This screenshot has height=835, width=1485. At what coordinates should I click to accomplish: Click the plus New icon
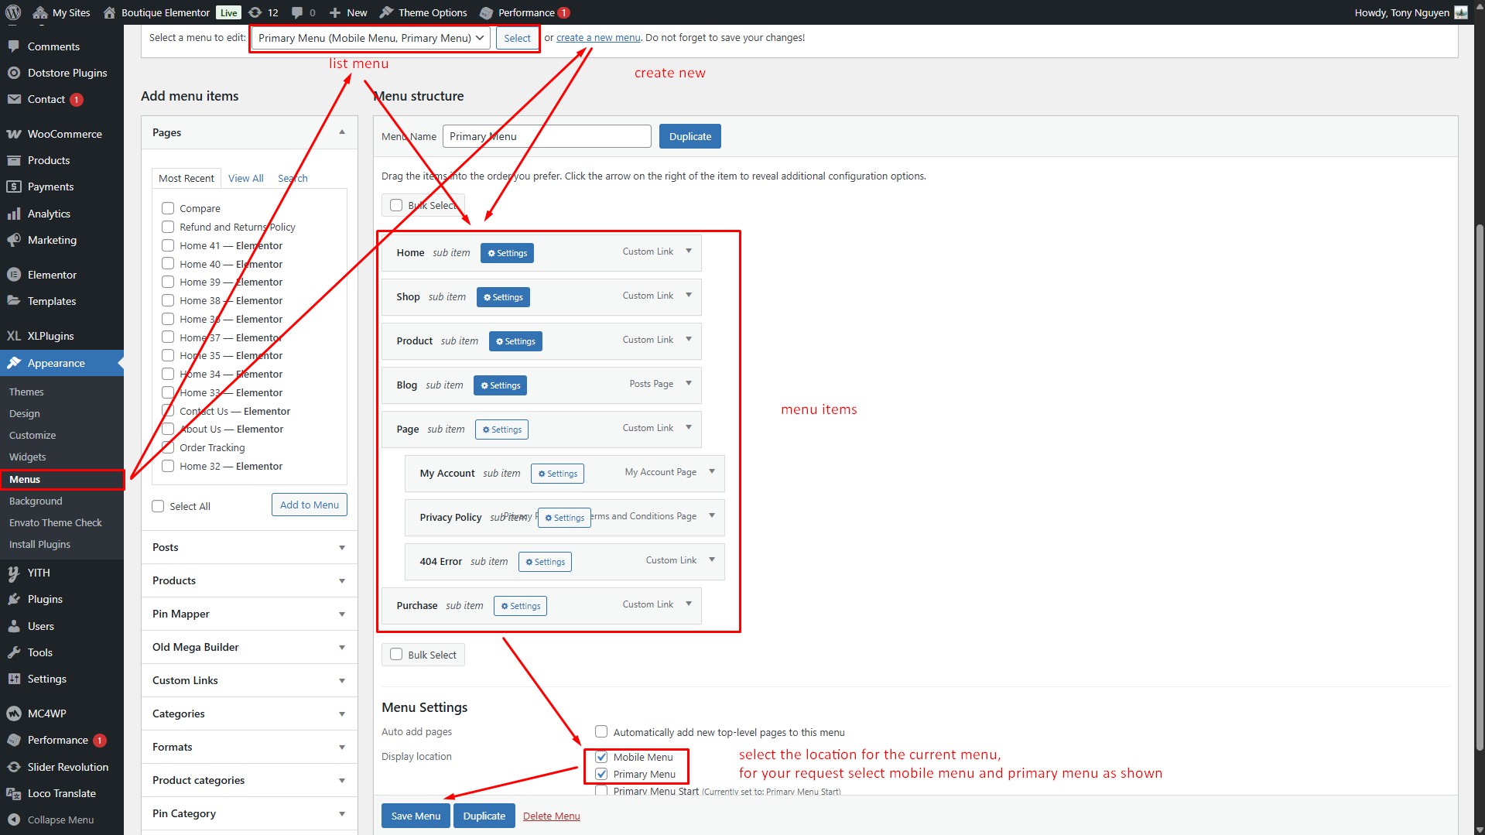tap(335, 12)
